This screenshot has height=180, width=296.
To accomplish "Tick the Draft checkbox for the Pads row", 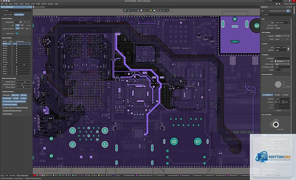I will (x=12, y=46).
